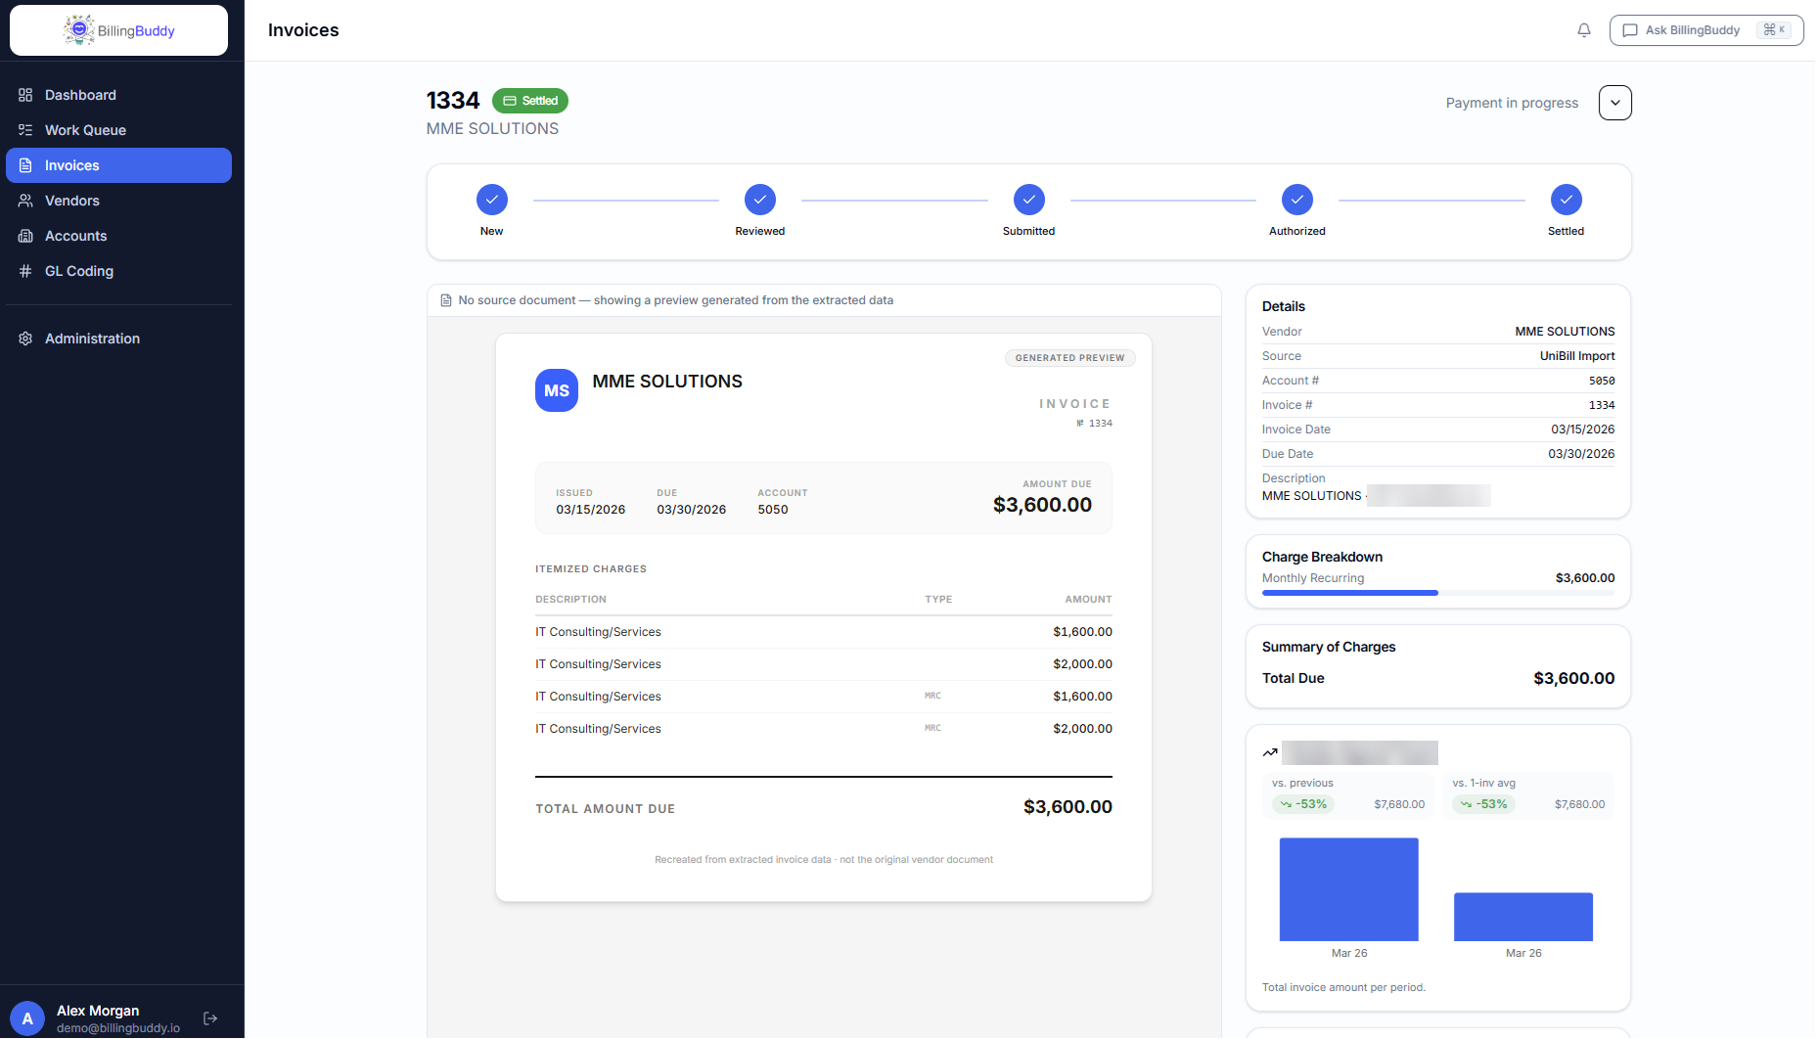Screen dimensions: 1816x1039
Task: Click the demo@billingbuddy.io email text
Action: (x=118, y=1028)
